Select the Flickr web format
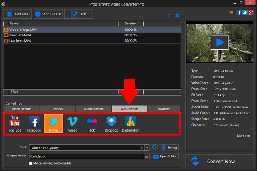 click(92, 123)
